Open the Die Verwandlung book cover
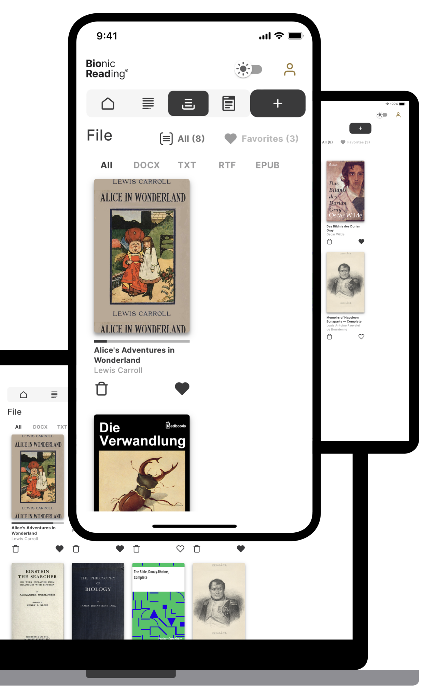The image size is (437, 699). (x=142, y=463)
